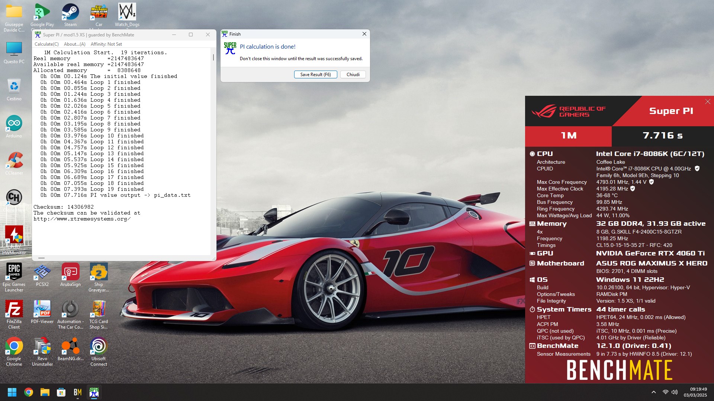The width and height of the screenshot is (714, 401).
Task: Click the 44 timer calls text
Action: pos(621,309)
